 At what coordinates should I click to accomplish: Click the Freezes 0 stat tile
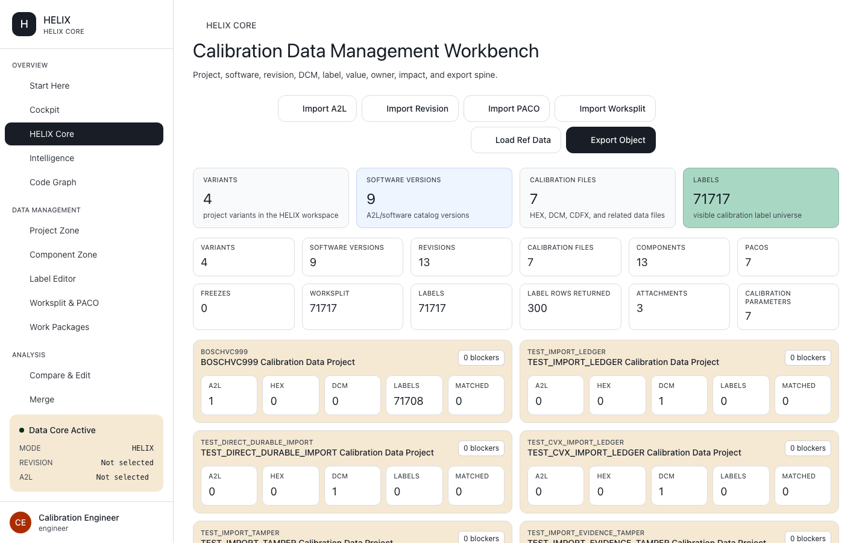244,306
